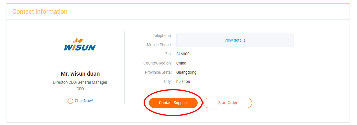Click the Telephone field label
The image size is (357, 125).
[162, 36]
